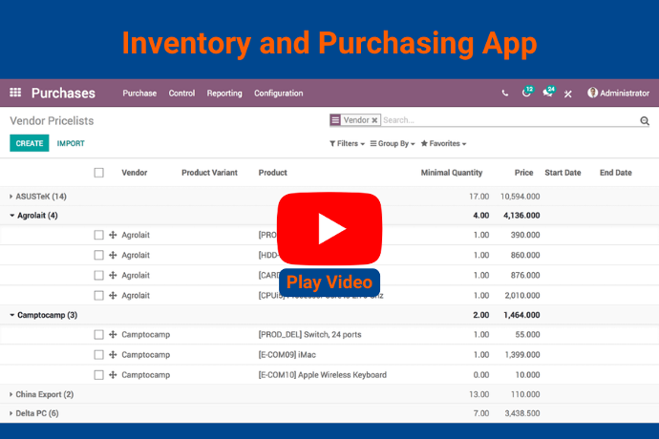Sort by the Product column header
659x439 pixels.
[x=273, y=173]
